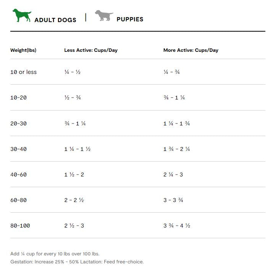The height and width of the screenshot is (271, 273).
Task: Select the 40-60 weight row label
Action: pyautogui.click(x=18, y=175)
